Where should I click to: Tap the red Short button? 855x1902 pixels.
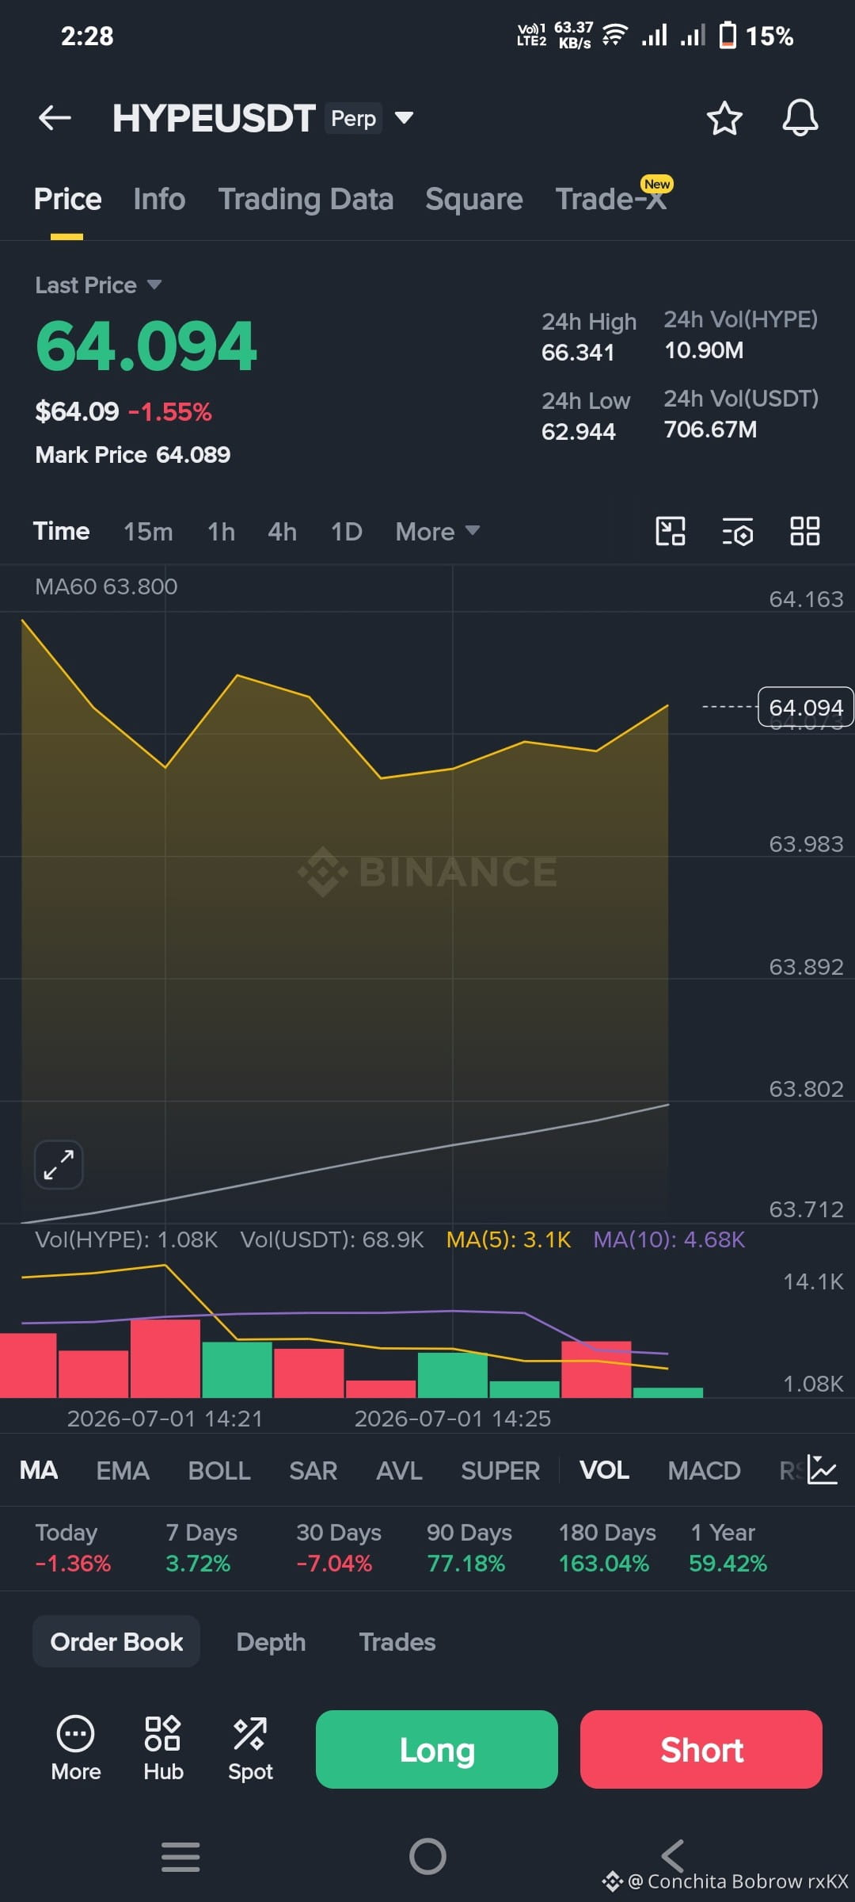(701, 1749)
